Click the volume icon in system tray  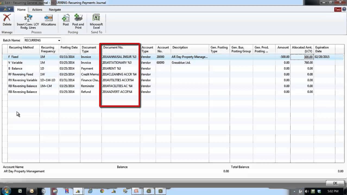pyautogui.click(x=307, y=191)
